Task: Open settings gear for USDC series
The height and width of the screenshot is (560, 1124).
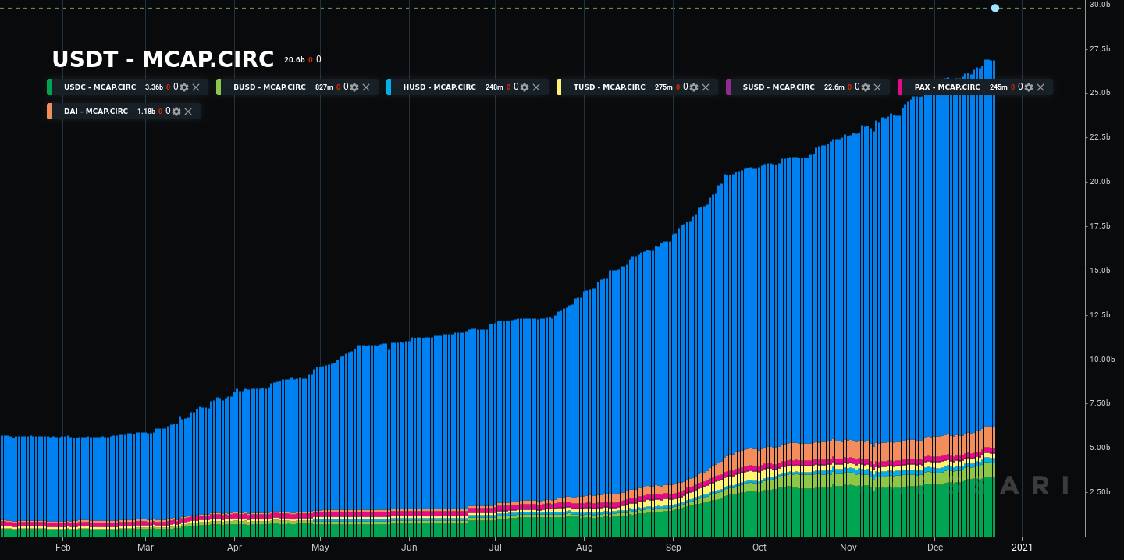Action: [x=184, y=87]
